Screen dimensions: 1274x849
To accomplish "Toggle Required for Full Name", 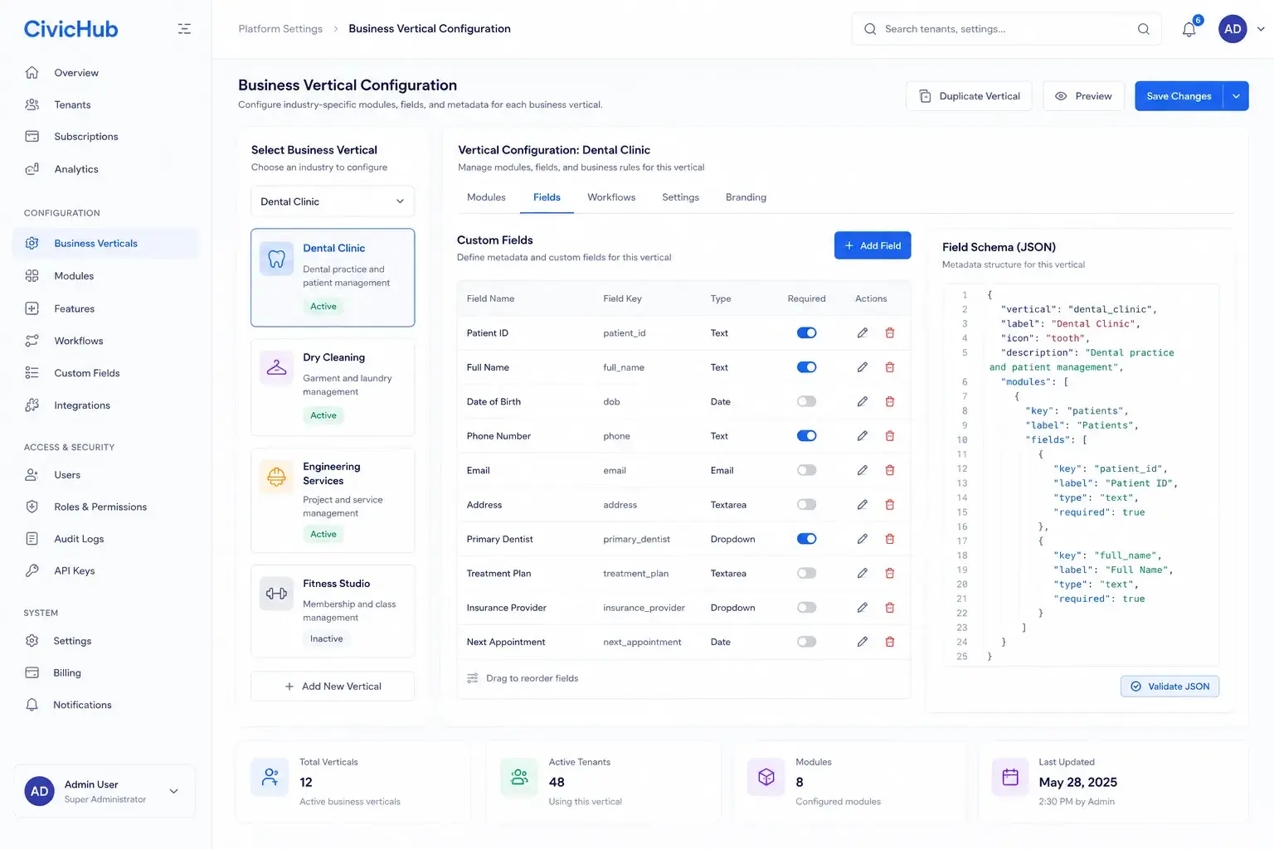I will [807, 367].
